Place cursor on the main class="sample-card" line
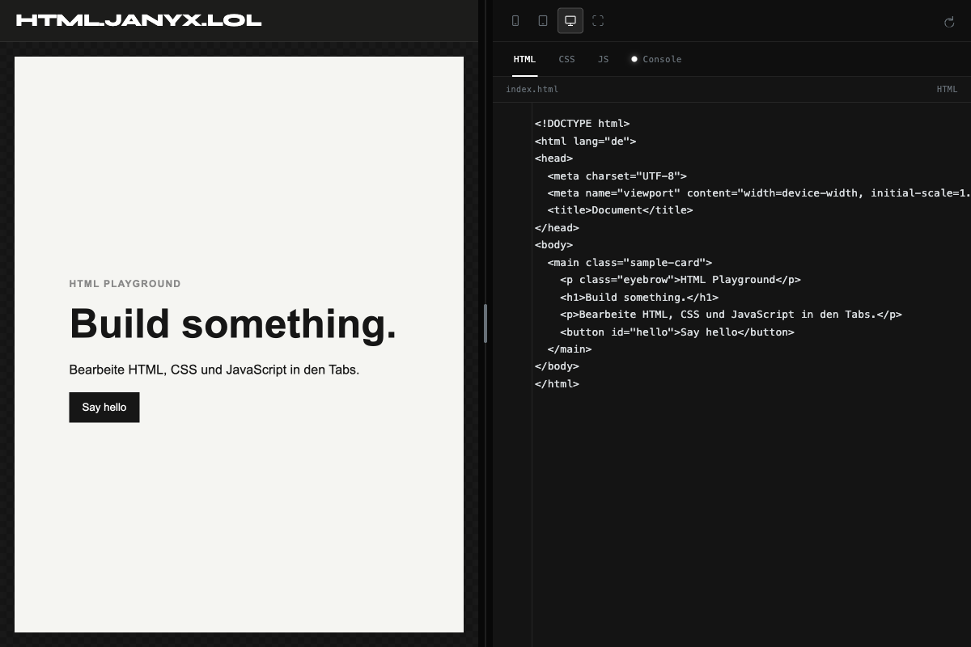This screenshot has width=971, height=647. pos(630,262)
